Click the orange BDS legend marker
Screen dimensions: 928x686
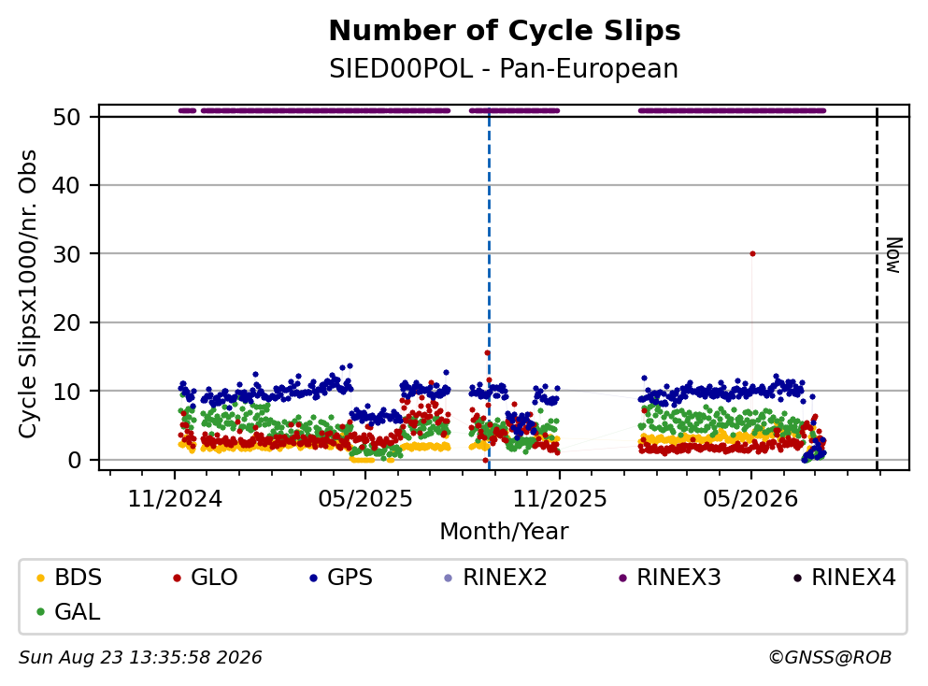point(40,578)
